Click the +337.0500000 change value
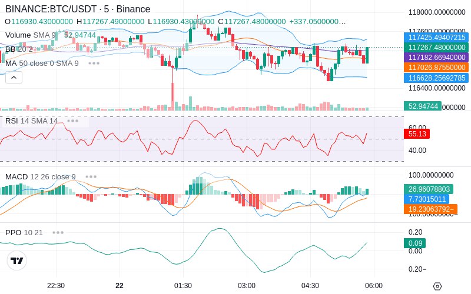This screenshot has width=471, height=294. tap(317, 22)
